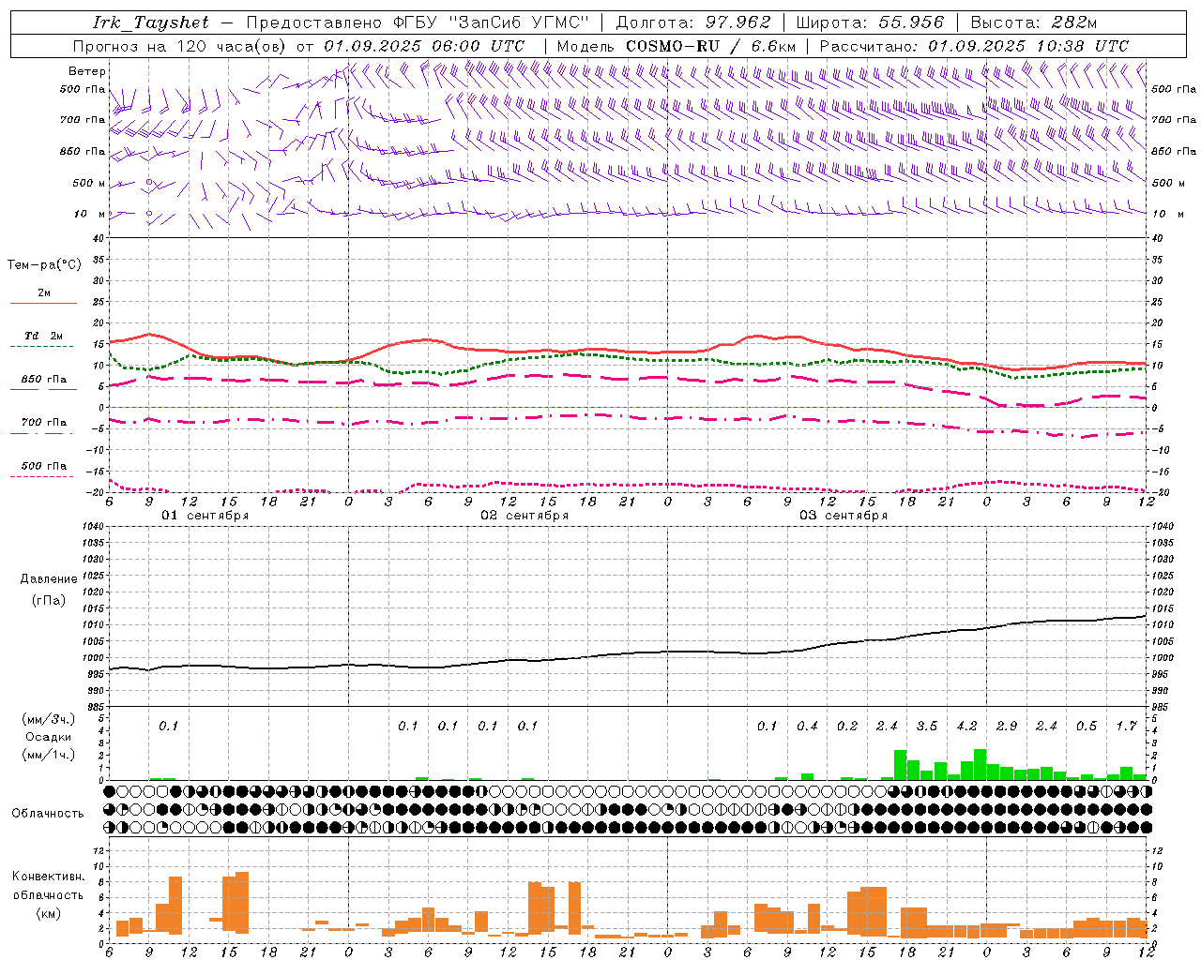Click the Конвективн. convective cloud label
Screen dimensions: 1201x960
tap(48, 877)
